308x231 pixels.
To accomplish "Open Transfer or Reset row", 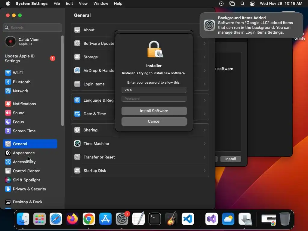I will [x=140, y=157].
